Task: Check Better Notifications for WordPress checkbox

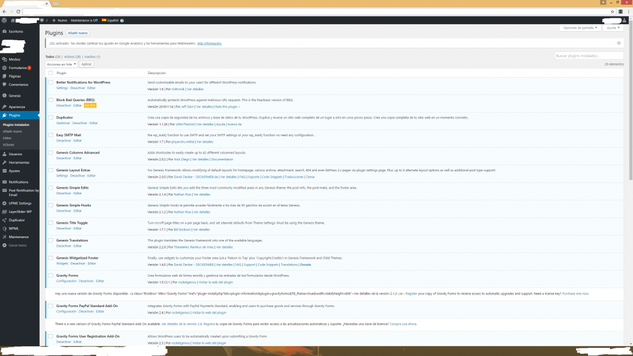Action: (51, 82)
